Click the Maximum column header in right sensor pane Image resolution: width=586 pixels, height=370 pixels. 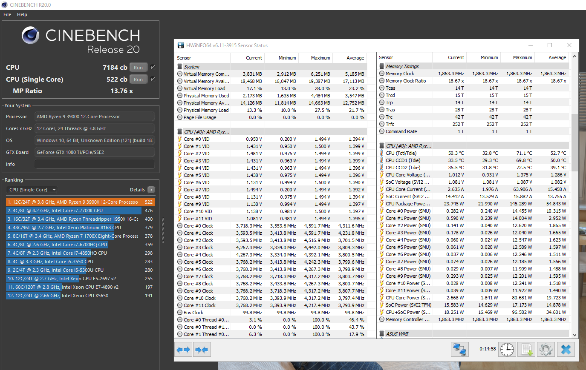click(517, 57)
